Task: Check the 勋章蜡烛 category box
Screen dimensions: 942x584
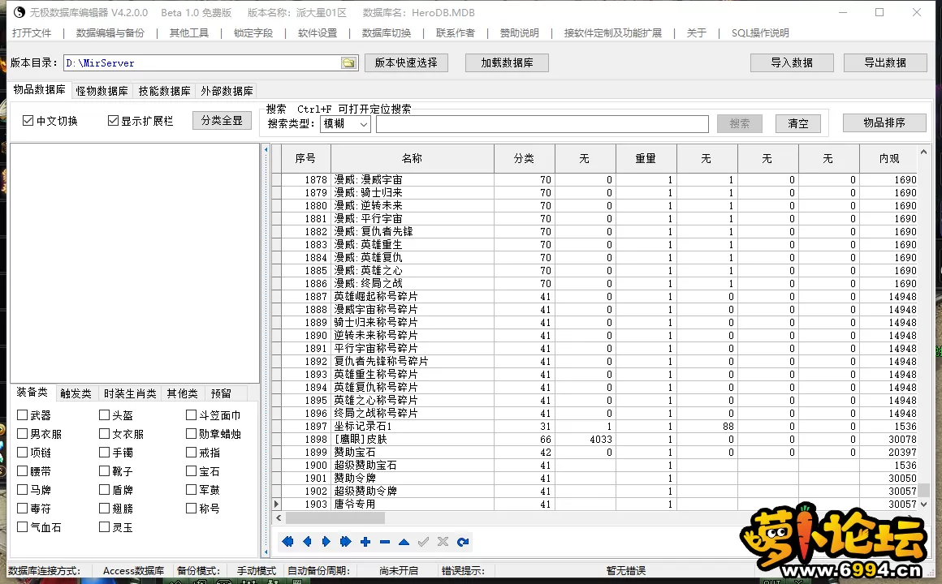Action: pyautogui.click(x=191, y=433)
